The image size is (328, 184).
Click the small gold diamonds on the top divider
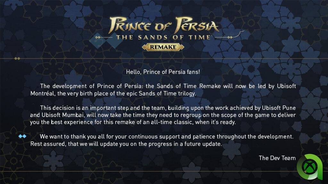17,58
